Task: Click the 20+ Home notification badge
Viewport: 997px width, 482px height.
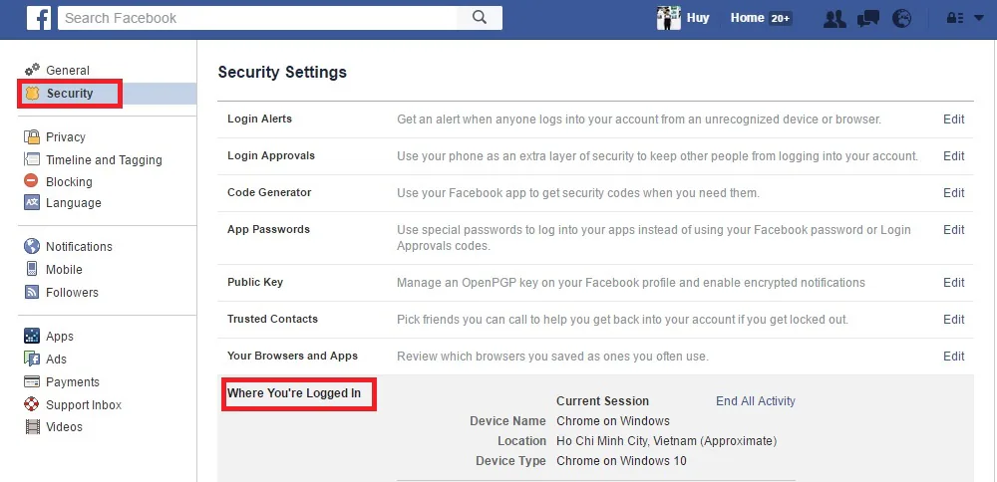Action: point(780,18)
